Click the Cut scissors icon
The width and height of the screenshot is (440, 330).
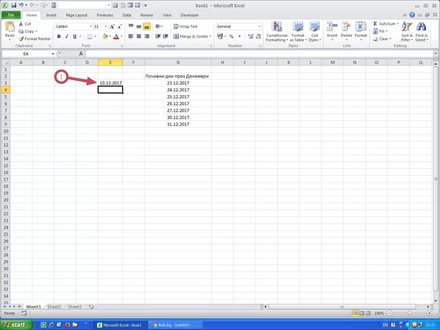21,23
